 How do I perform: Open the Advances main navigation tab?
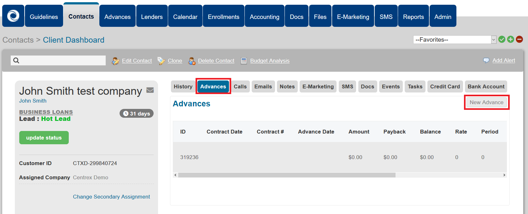[x=117, y=16]
